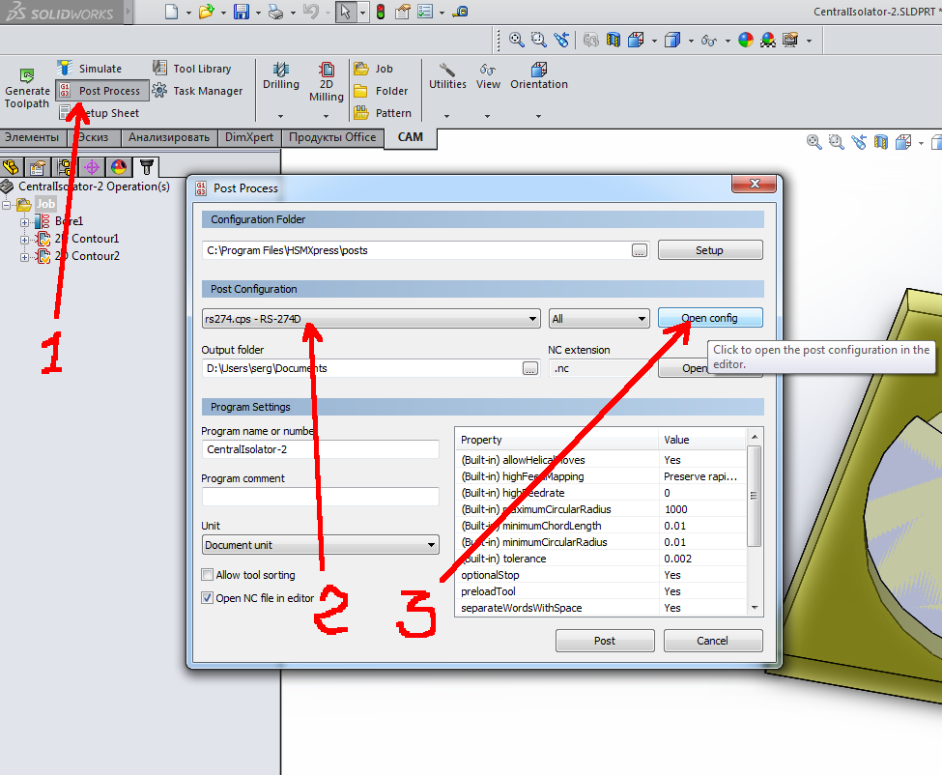This screenshot has height=775, width=942.
Task: Open the CAM operations funnel tab icon
Action: click(x=146, y=166)
